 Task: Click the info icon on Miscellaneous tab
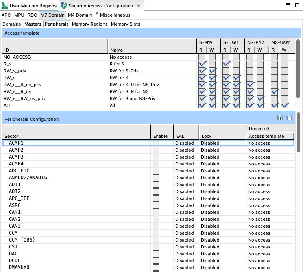[97, 15]
